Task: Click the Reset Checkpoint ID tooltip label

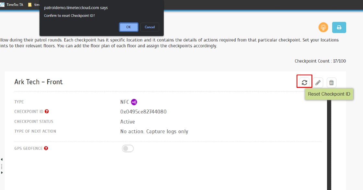Action: [329, 94]
